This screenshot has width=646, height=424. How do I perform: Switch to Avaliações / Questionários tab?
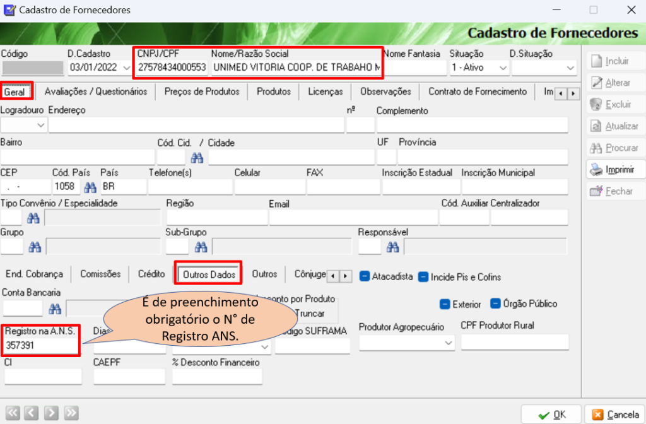pyautogui.click(x=96, y=91)
